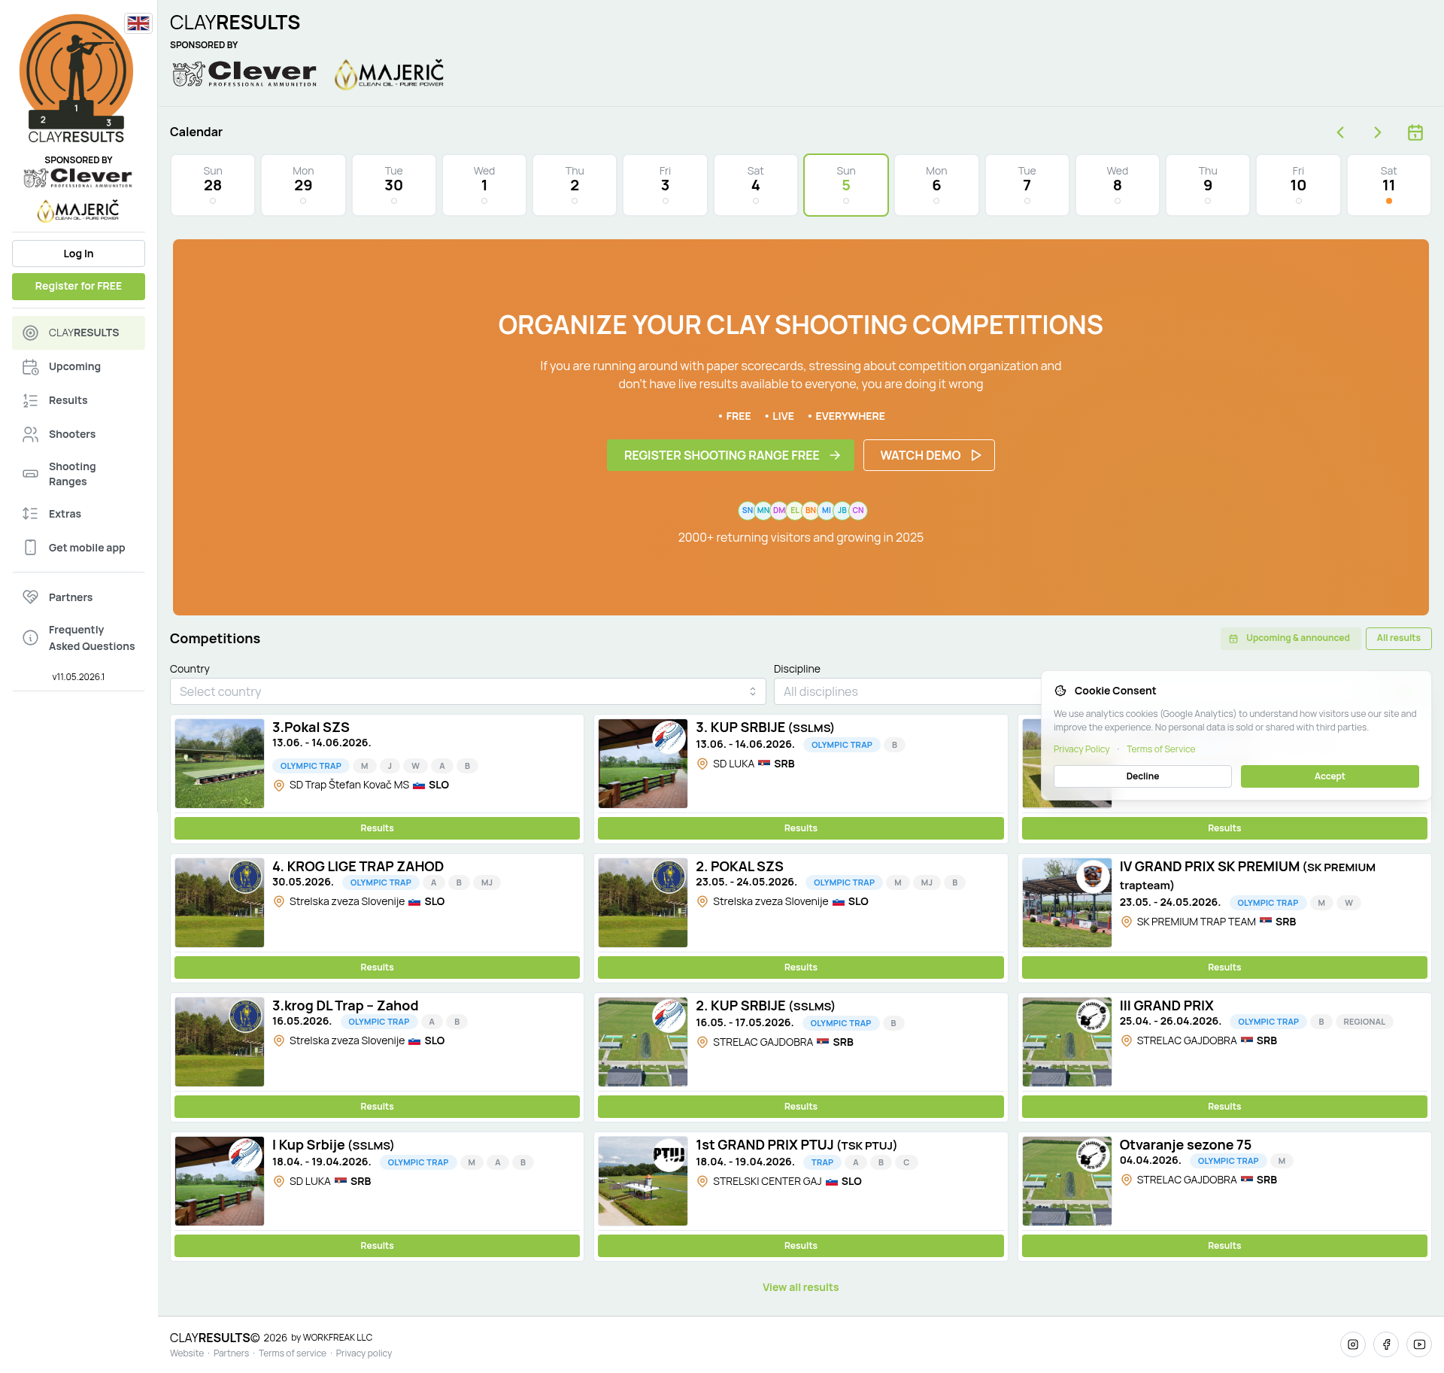
Task: Click the View all results link
Action: pos(800,1288)
